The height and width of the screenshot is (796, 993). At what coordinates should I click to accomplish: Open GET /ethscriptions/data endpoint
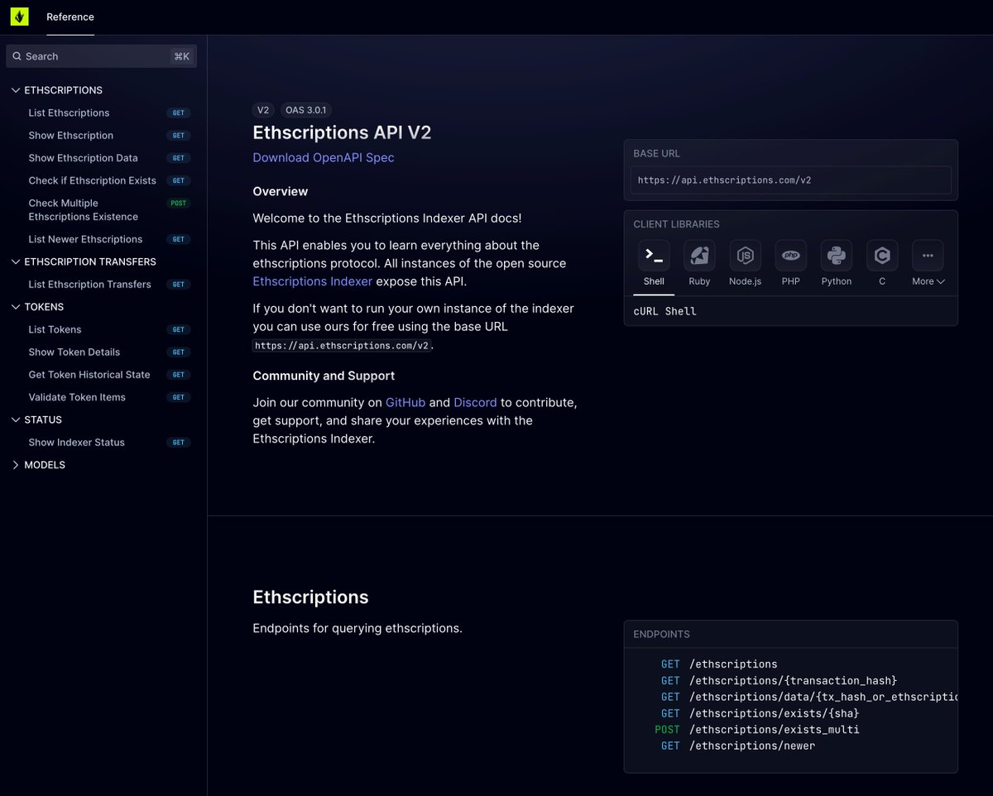coord(808,697)
